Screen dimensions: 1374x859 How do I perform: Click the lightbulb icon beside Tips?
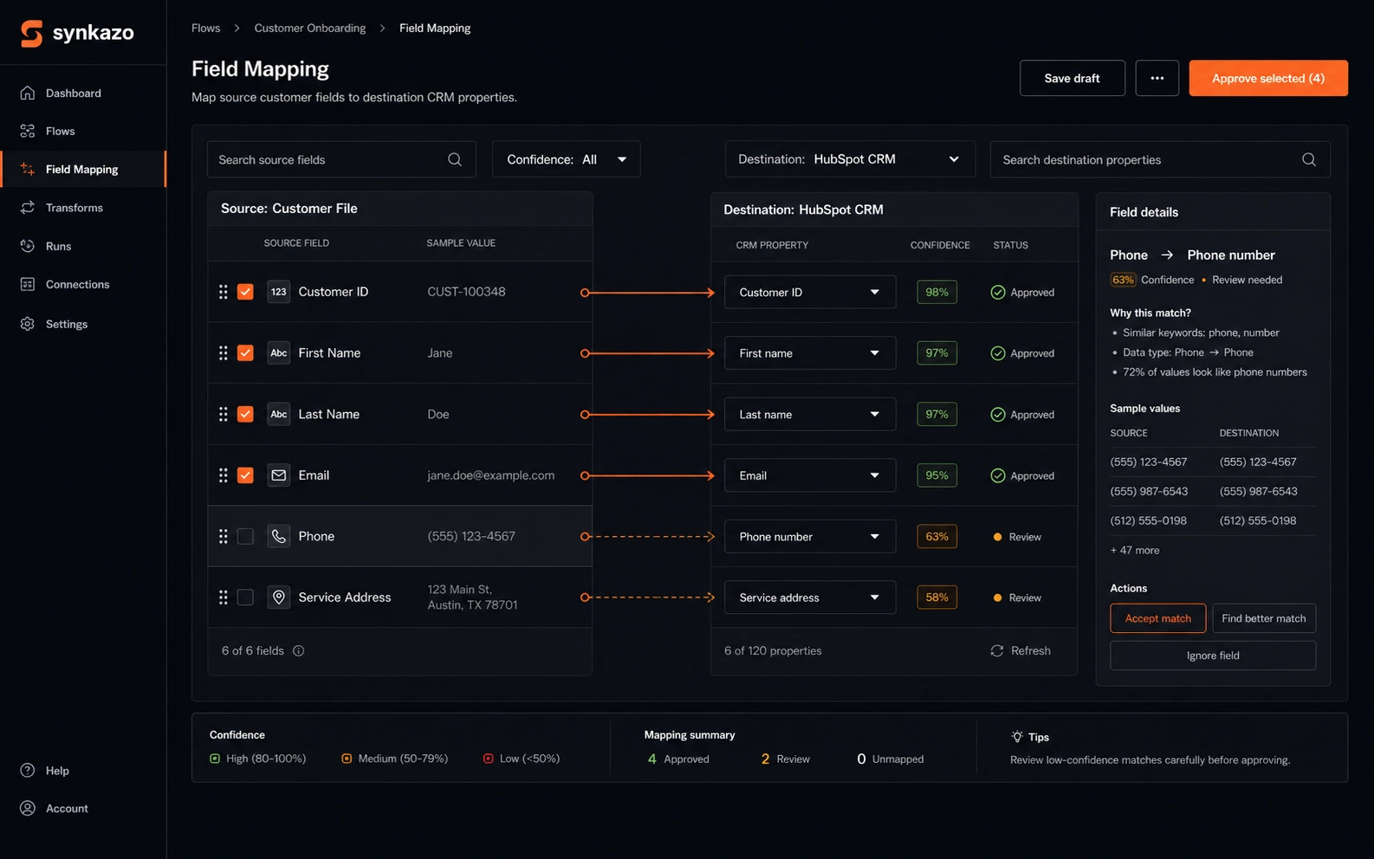(x=1017, y=737)
